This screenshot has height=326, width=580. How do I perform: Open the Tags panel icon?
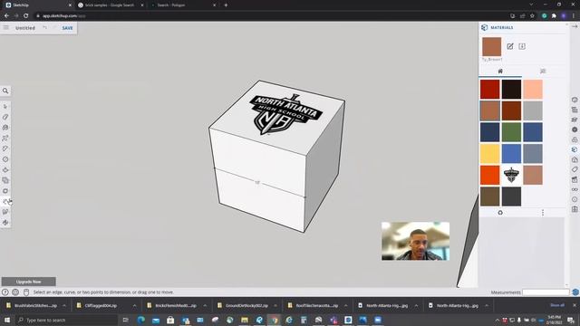click(x=575, y=169)
